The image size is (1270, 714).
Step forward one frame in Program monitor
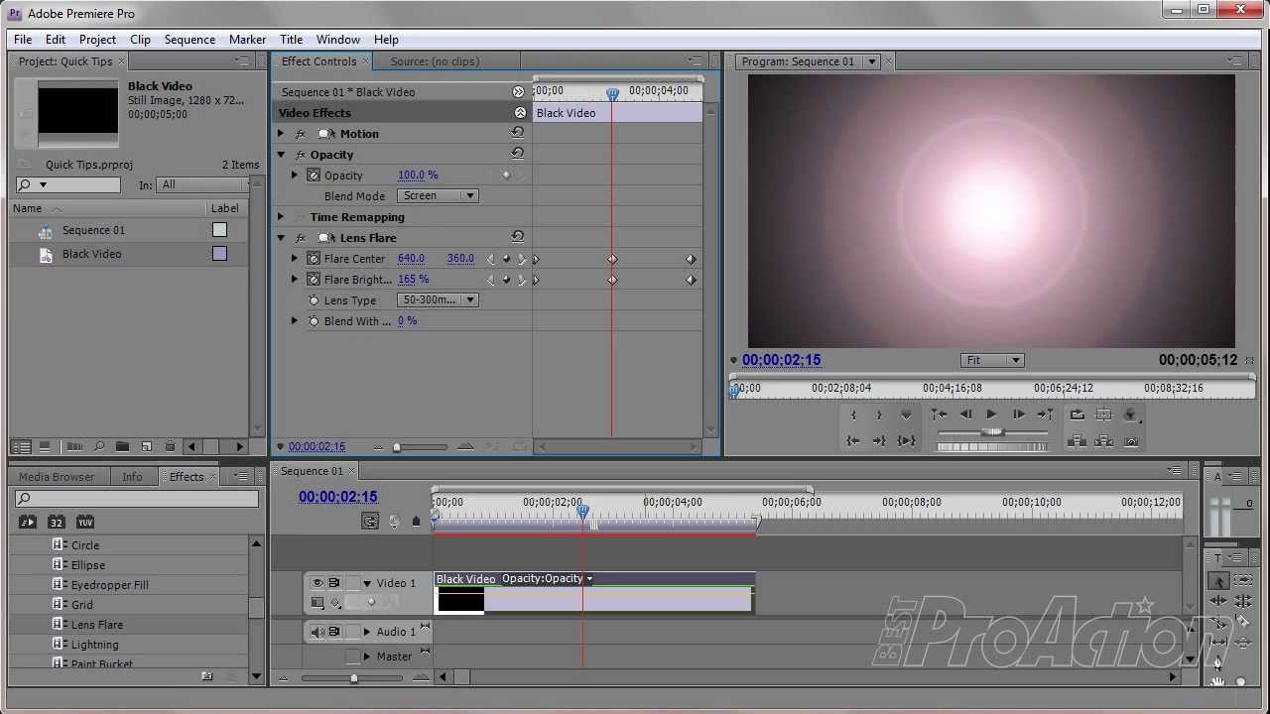(1018, 415)
